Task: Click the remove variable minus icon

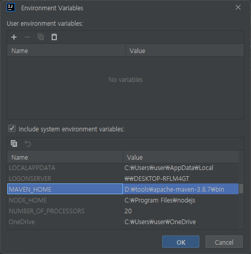Action: click(x=27, y=37)
